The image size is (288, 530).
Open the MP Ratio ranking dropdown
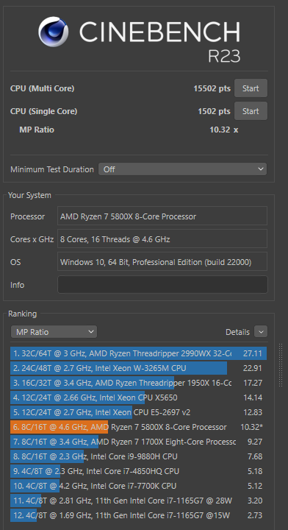click(x=54, y=332)
